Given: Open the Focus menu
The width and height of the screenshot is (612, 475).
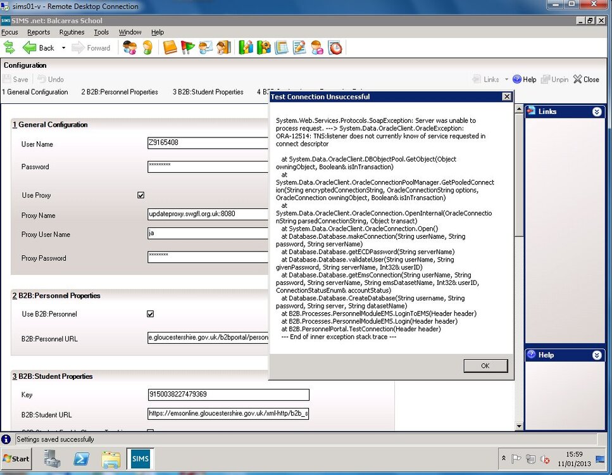Looking at the screenshot, I should [9, 32].
